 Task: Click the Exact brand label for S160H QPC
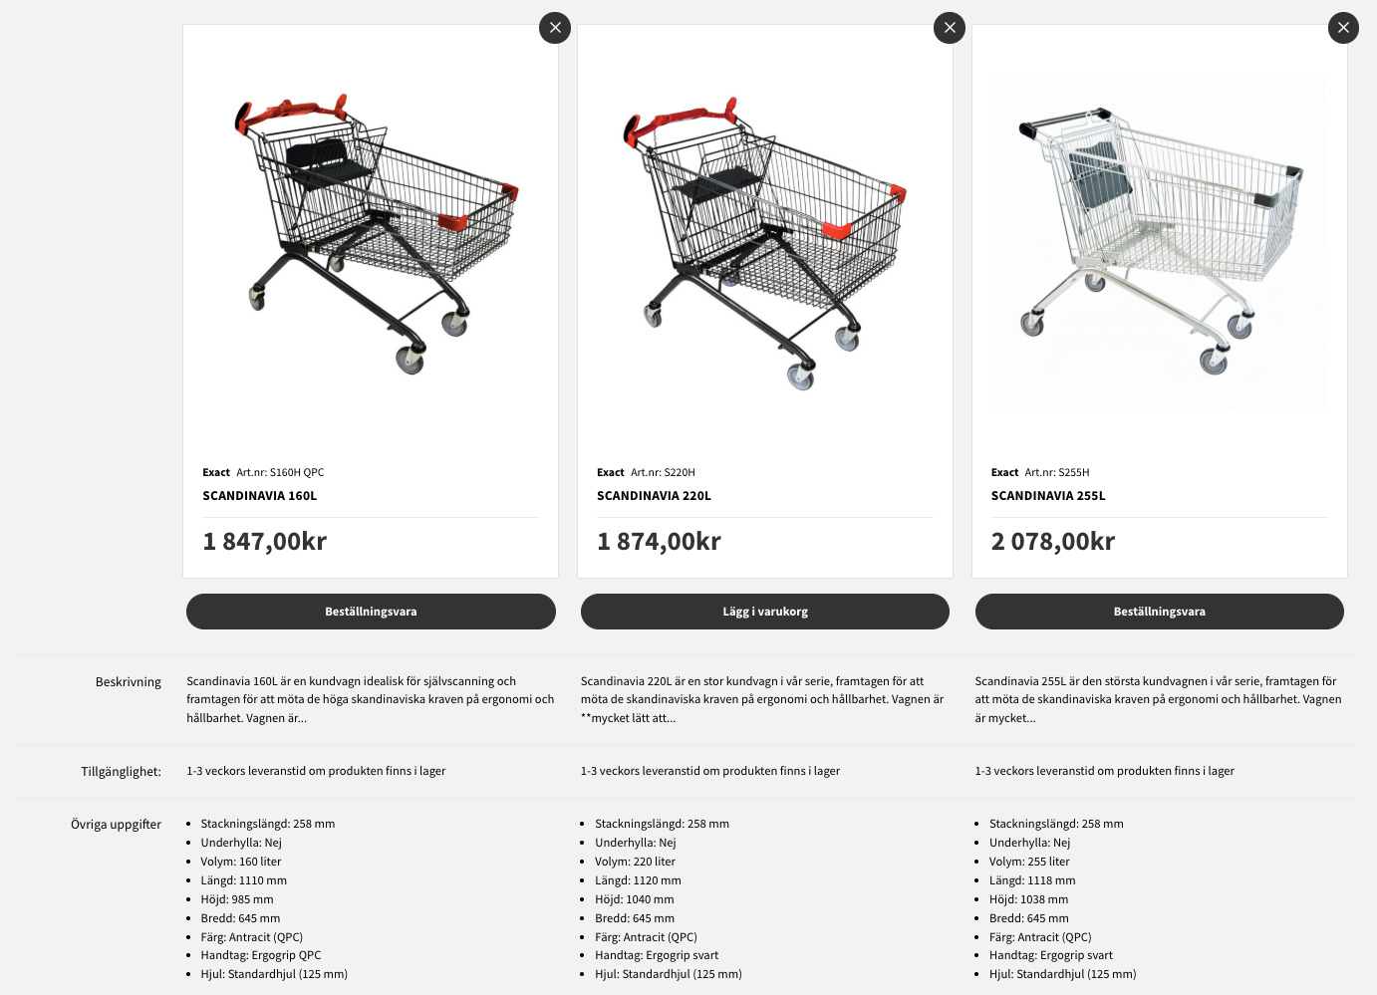click(216, 473)
